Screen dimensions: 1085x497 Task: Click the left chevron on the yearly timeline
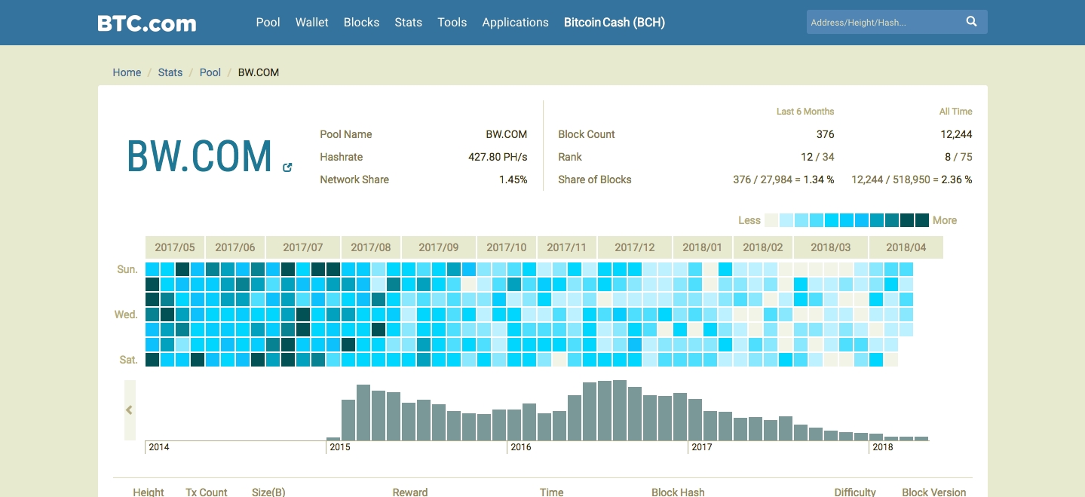click(130, 410)
